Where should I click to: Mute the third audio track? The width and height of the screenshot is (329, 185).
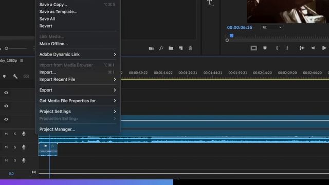pos(6,160)
